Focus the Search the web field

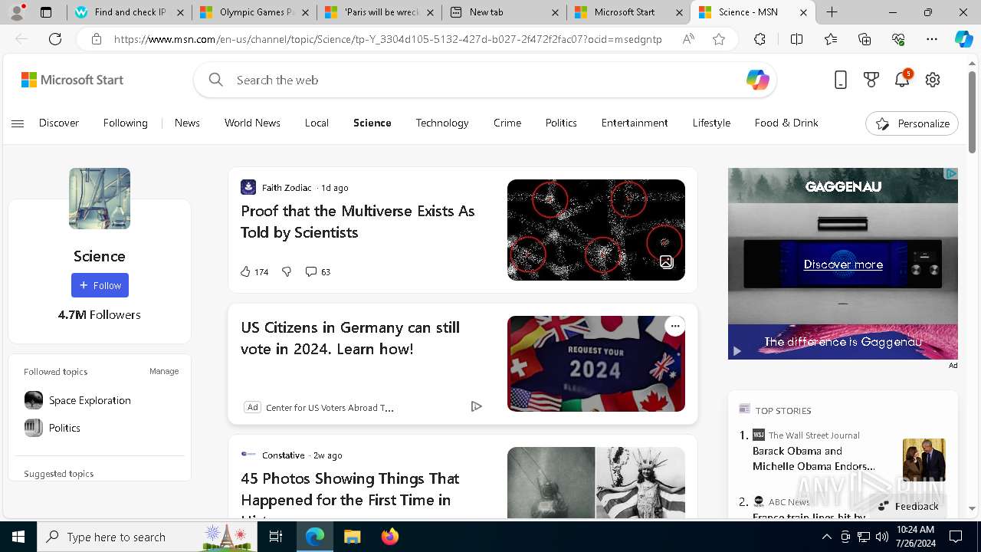(x=486, y=80)
